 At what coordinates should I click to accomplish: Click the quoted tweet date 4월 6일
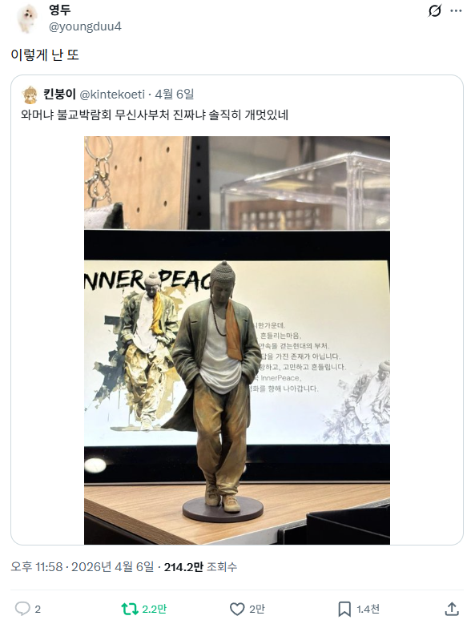175,95
